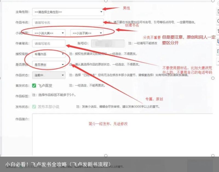Click the 作品状态 field label
This screenshot has width=219, height=172.
tap(22, 75)
